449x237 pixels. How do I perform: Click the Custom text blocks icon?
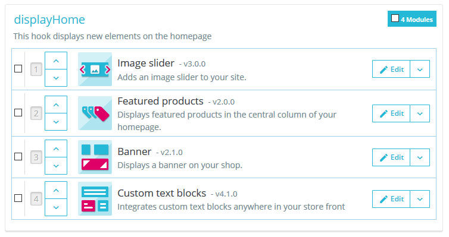(x=95, y=199)
